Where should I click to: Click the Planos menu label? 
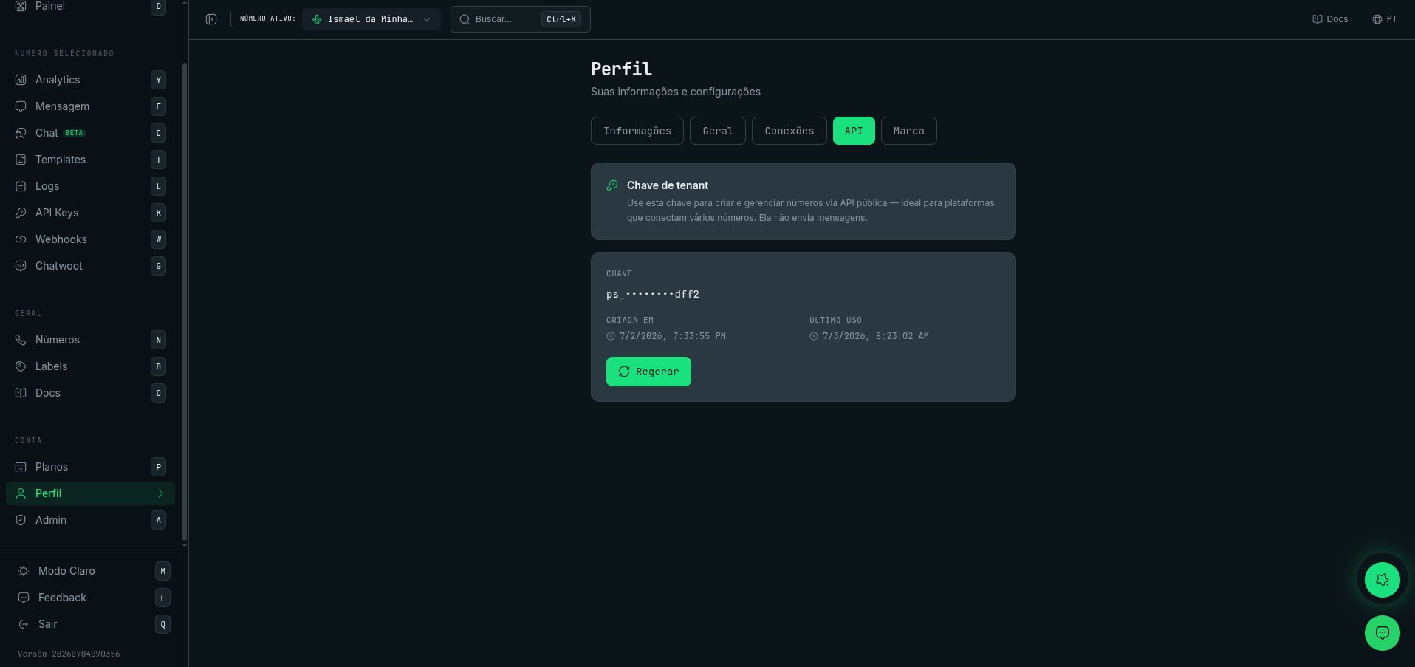(x=52, y=467)
